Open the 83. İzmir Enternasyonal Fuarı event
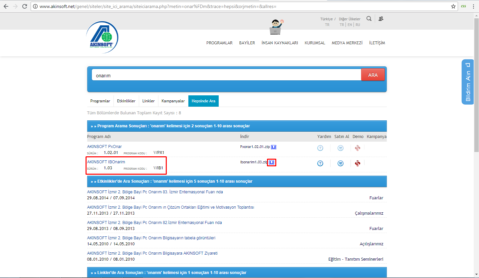Viewport: 479px width, 278px height. click(x=155, y=192)
